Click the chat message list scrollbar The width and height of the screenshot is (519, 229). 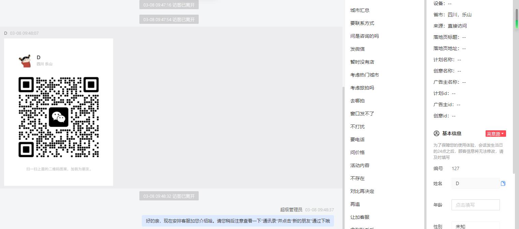(x=344, y=158)
